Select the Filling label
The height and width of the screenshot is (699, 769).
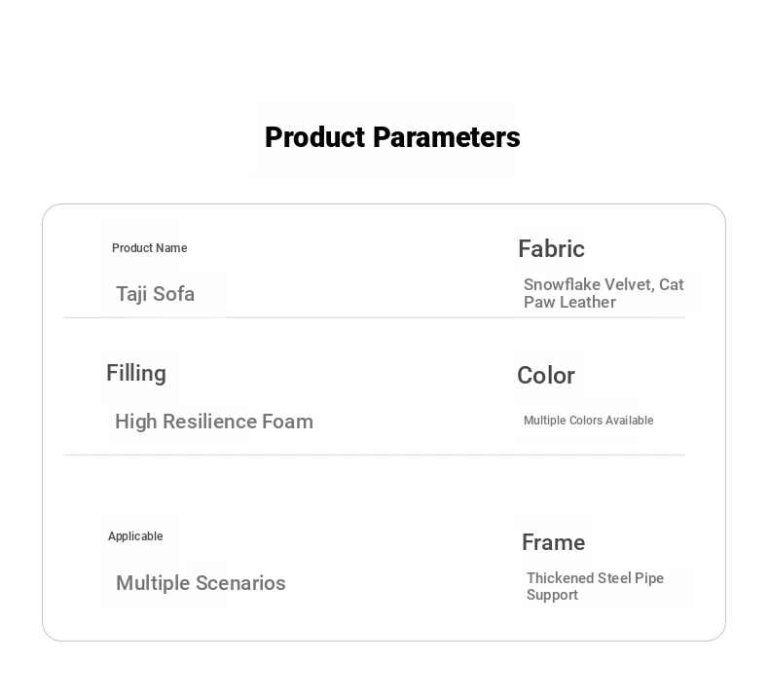(136, 373)
